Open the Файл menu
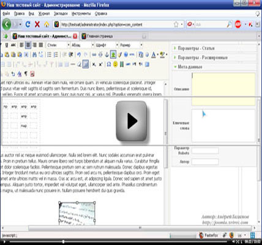The image size is (262, 245). click(6, 13)
